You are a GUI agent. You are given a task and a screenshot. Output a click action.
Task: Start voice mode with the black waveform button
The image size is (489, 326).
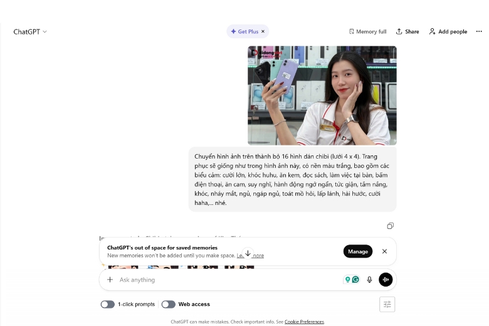click(386, 280)
